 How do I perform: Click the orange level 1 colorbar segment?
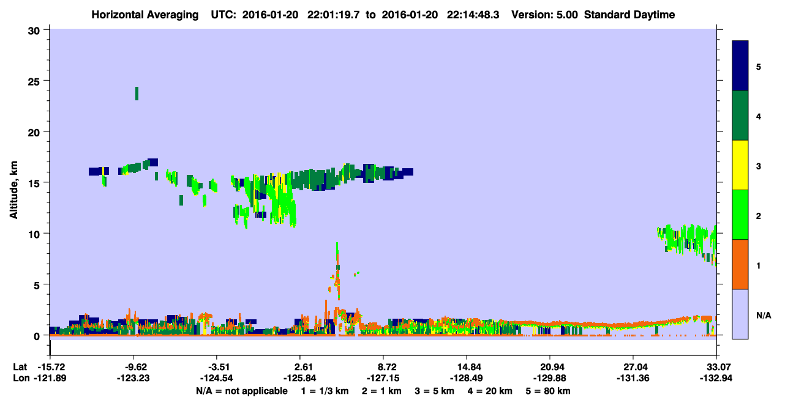pyautogui.click(x=740, y=264)
